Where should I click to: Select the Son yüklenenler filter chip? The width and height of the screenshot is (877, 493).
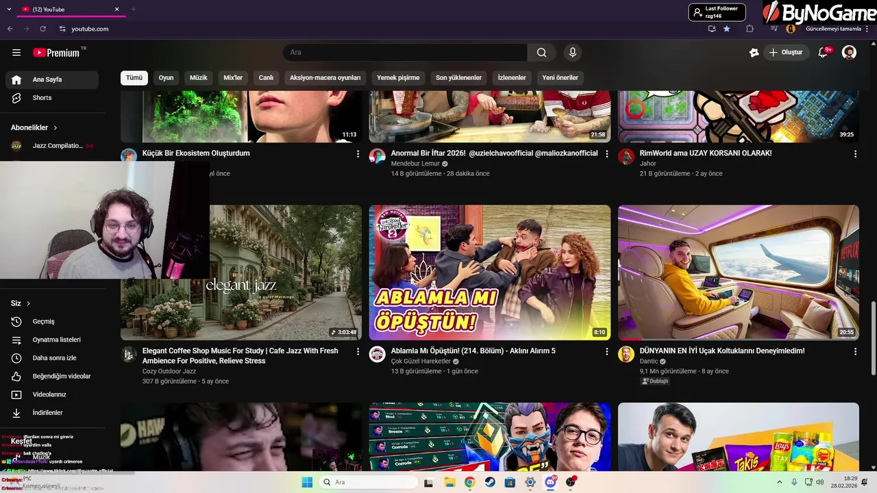459,78
